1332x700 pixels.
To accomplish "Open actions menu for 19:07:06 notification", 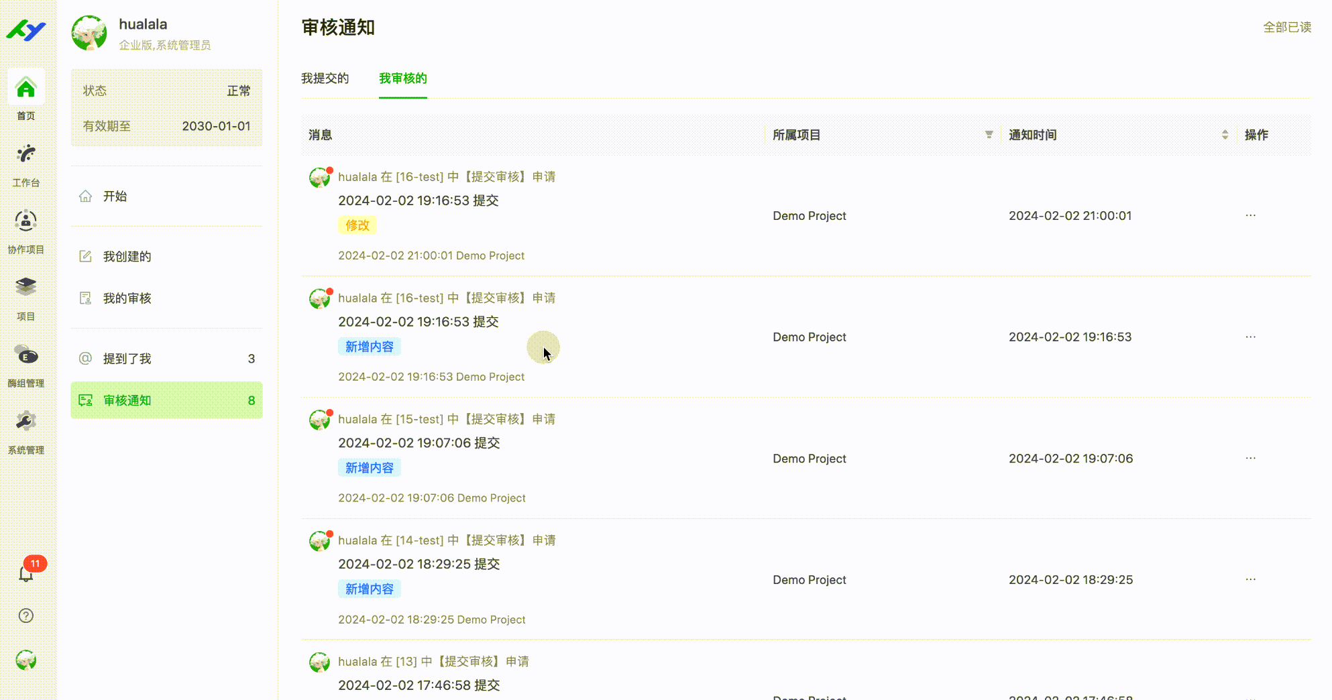I will click(x=1250, y=459).
